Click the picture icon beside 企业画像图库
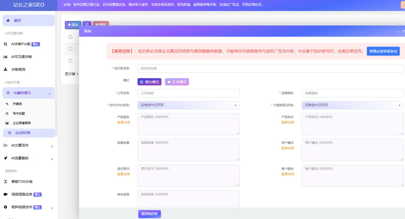This screenshot has height=219, width=405. coord(7,123)
